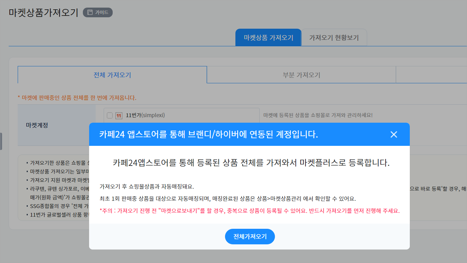Screen dimensions: 467x263
Task: Open the 가이드 guide button
Action: point(98,12)
